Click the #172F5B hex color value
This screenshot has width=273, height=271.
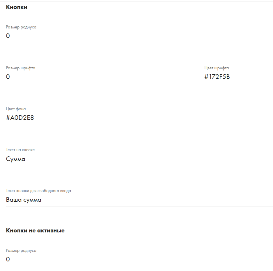(x=217, y=77)
